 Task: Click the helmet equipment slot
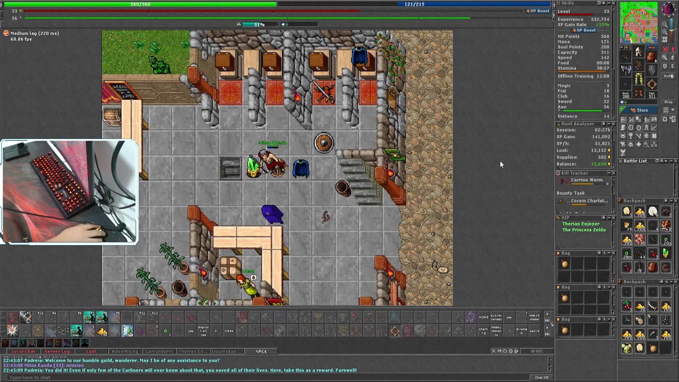[x=639, y=52]
